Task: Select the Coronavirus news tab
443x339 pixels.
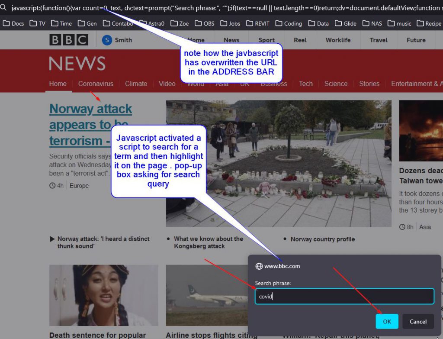Action: pyautogui.click(x=96, y=84)
